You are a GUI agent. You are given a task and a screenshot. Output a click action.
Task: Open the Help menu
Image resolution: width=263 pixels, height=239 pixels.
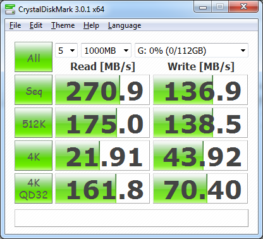pyautogui.click(x=91, y=25)
